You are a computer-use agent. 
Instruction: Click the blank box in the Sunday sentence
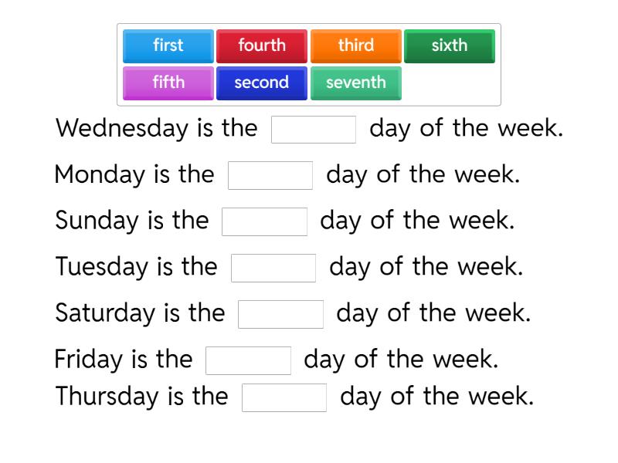point(263,221)
